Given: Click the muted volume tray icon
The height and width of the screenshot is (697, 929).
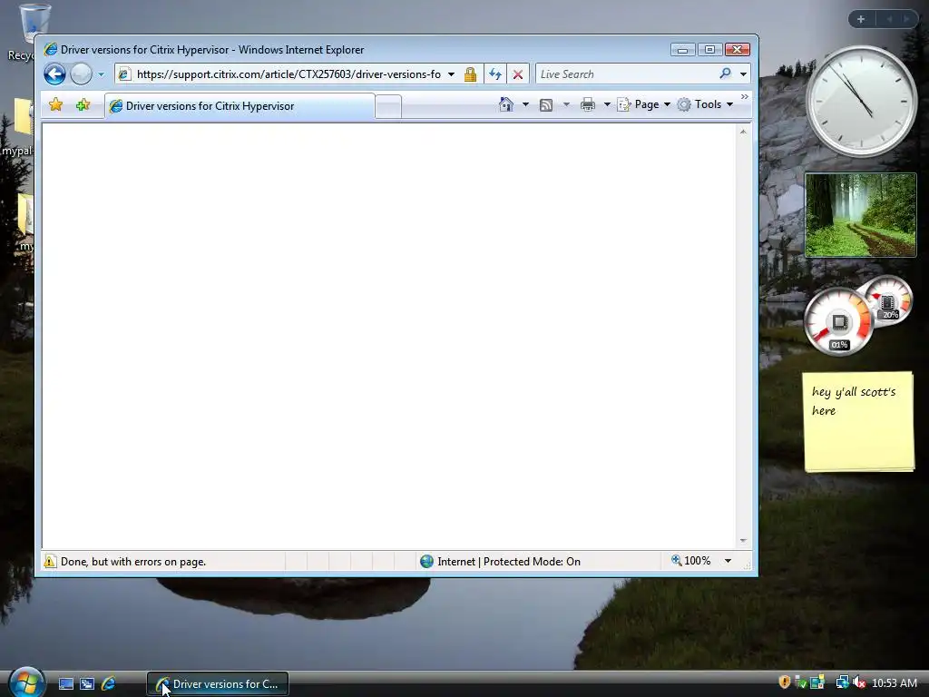Looking at the screenshot, I should point(859,682).
